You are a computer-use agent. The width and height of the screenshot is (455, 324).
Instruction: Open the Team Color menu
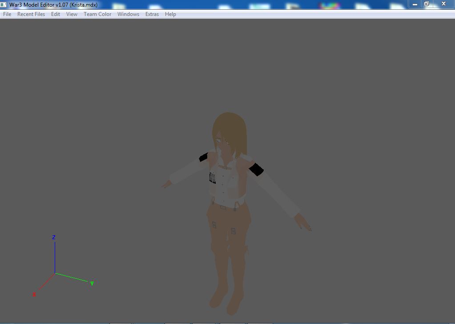pos(97,14)
